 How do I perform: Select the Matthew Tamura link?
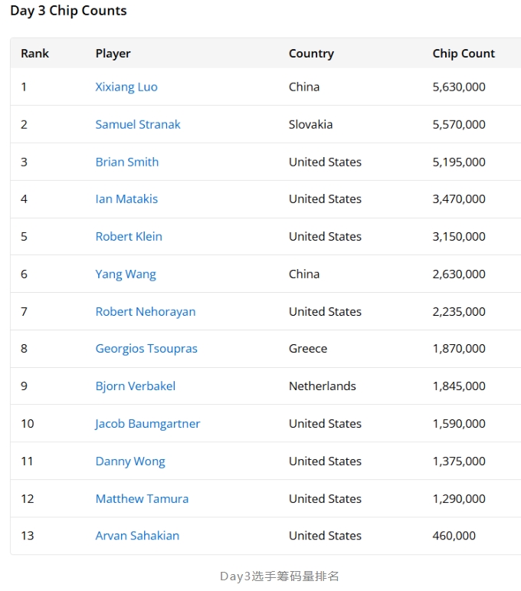(x=142, y=498)
